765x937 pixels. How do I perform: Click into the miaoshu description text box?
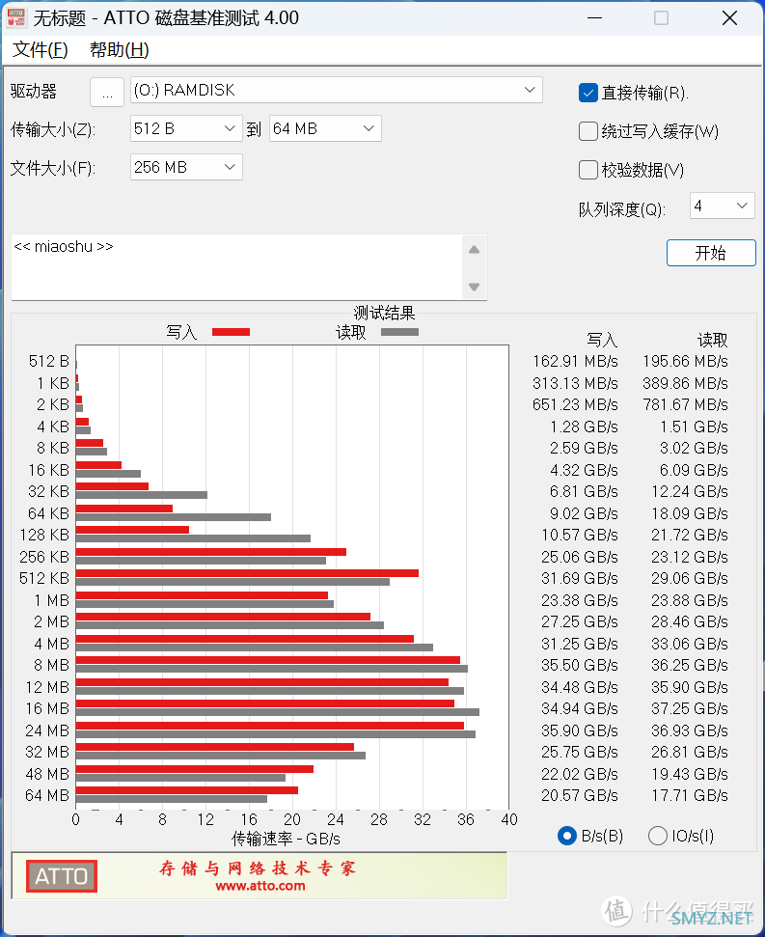coord(236,267)
